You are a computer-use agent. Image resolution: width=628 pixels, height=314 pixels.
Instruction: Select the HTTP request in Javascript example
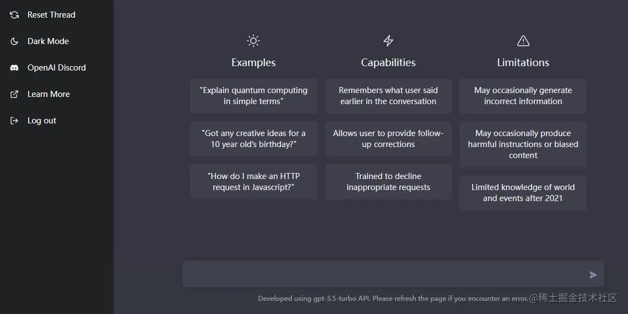253,182
